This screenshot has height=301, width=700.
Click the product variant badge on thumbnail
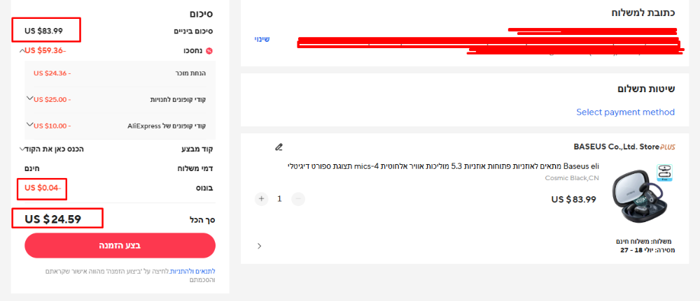pyautogui.click(x=665, y=172)
